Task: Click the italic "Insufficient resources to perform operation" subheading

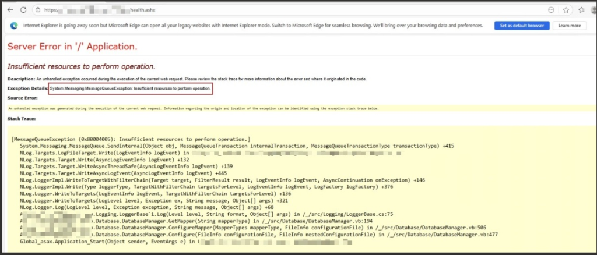Action: click(81, 66)
